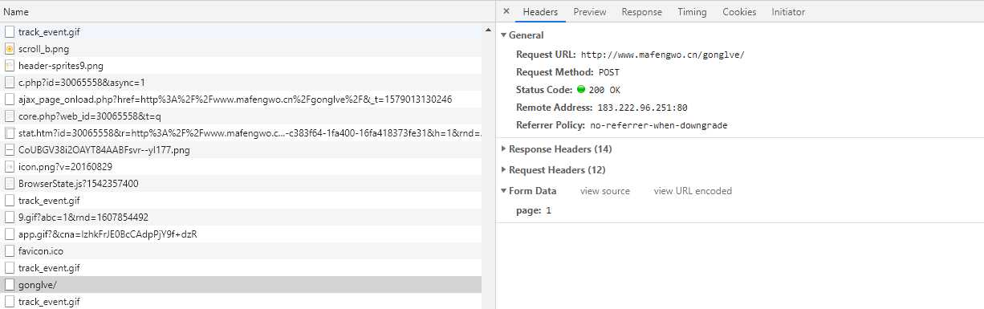Open the Cookies tab

pos(739,12)
